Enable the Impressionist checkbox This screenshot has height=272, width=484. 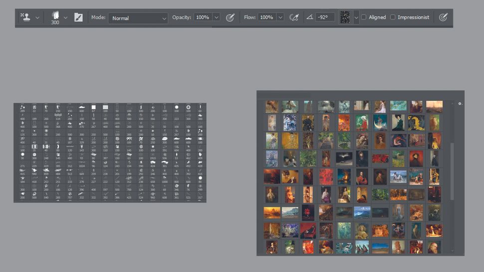(393, 17)
